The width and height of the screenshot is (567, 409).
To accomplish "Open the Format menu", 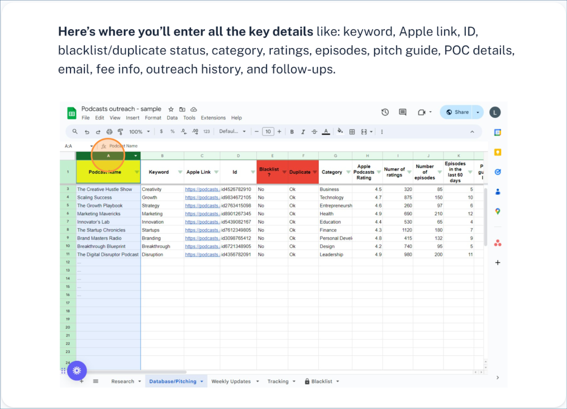I will 153,118.
